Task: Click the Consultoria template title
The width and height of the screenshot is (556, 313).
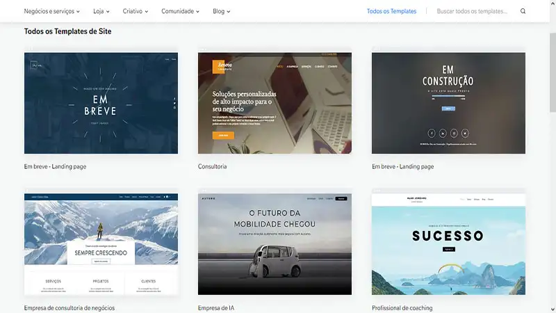Action: tap(213, 166)
